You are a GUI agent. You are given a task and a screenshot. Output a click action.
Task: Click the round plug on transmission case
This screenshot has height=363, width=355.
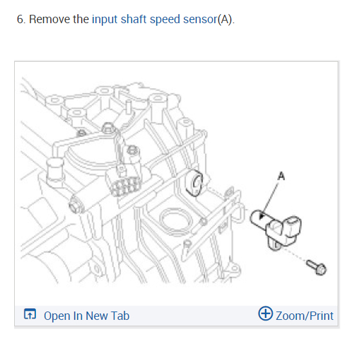[x=176, y=221]
